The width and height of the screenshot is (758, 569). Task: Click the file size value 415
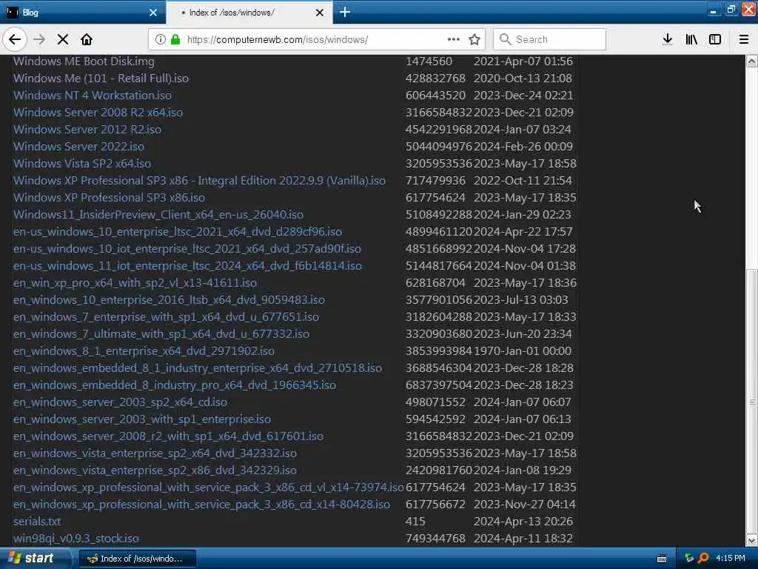(415, 521)
